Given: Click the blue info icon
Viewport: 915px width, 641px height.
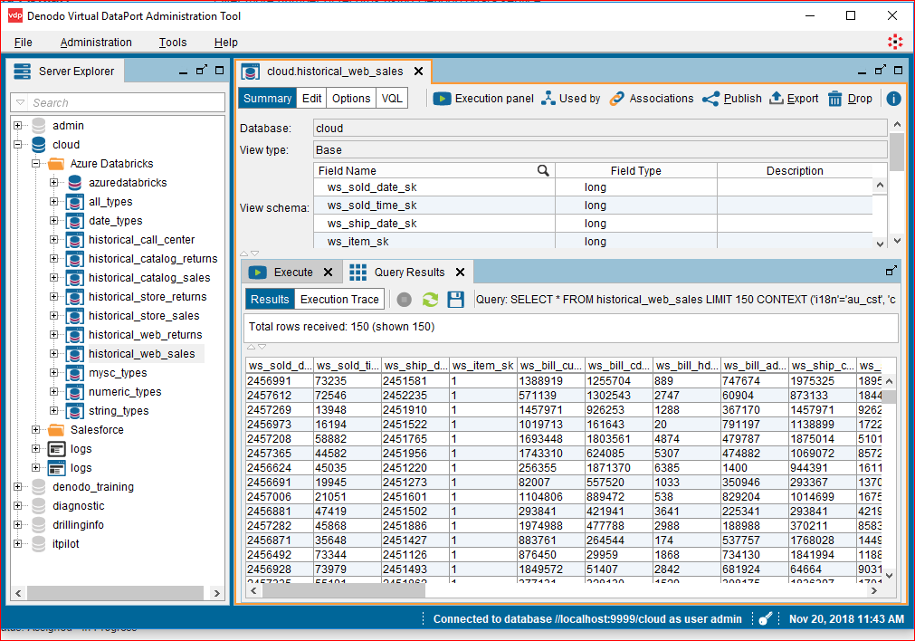Looking at the screenshot, I should tap(893, 99).
